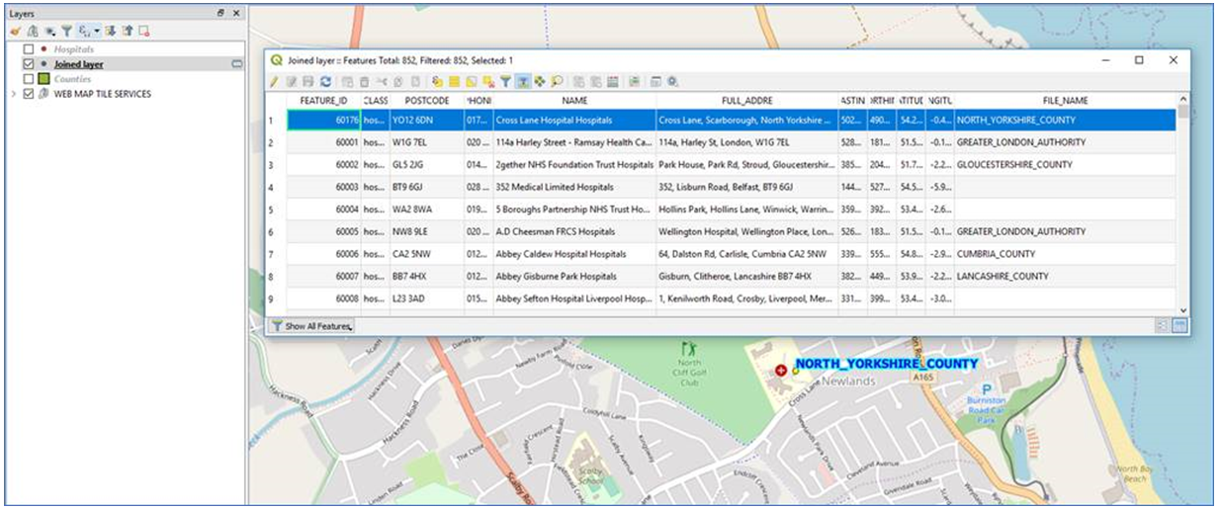Delete selected features with the trash icon

coord(364,81)
